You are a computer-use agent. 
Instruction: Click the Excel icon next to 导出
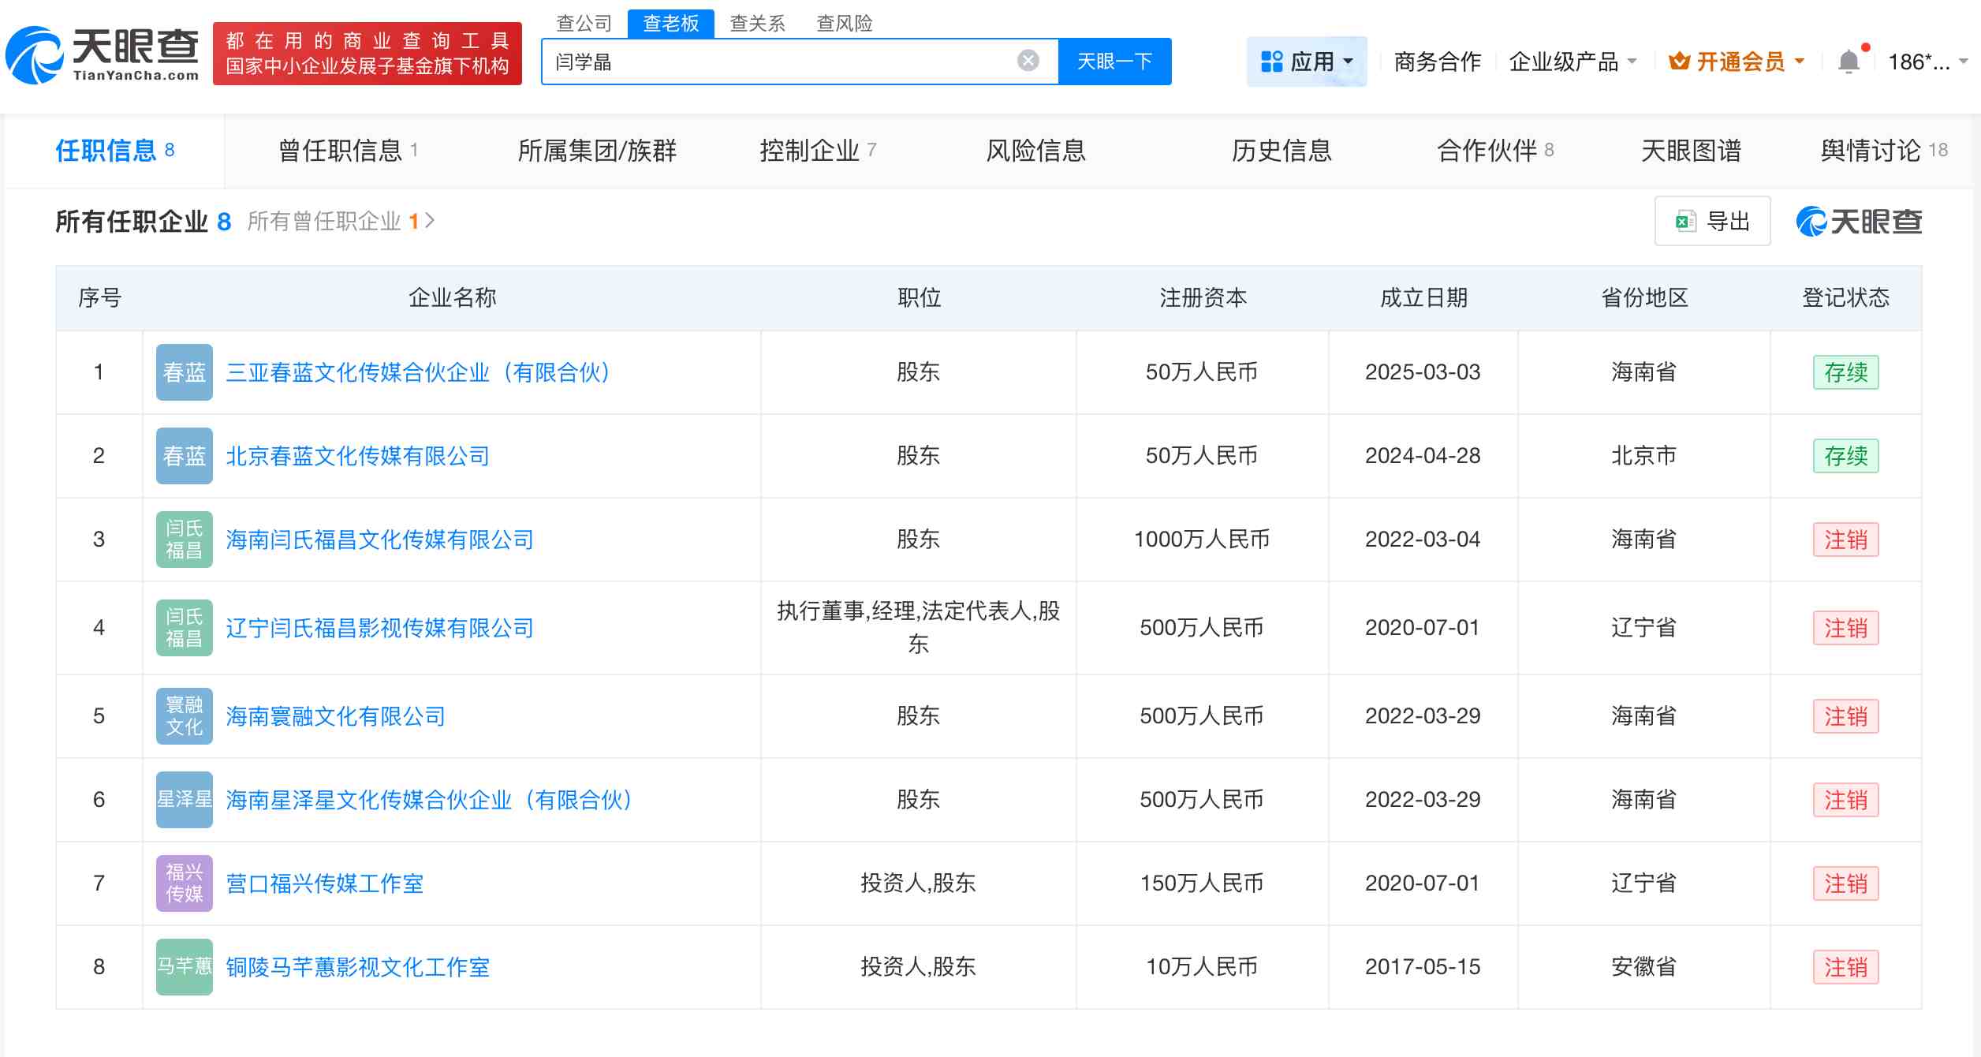[1684, 222]
